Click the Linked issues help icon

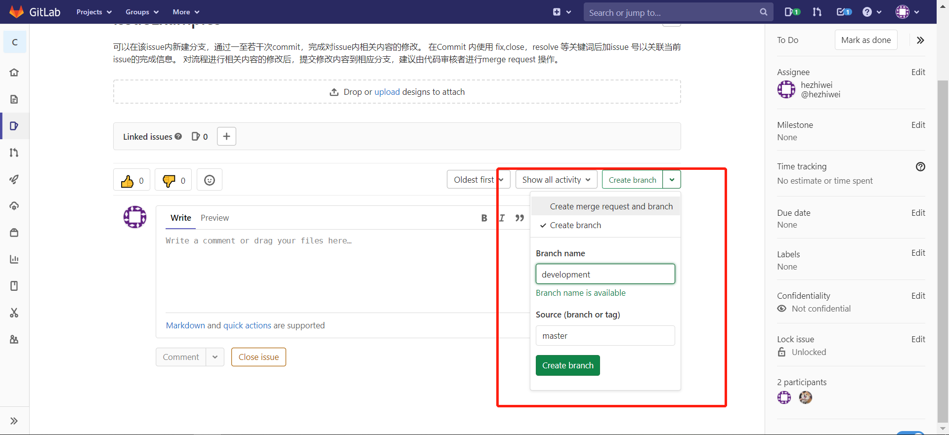(178, 136)
